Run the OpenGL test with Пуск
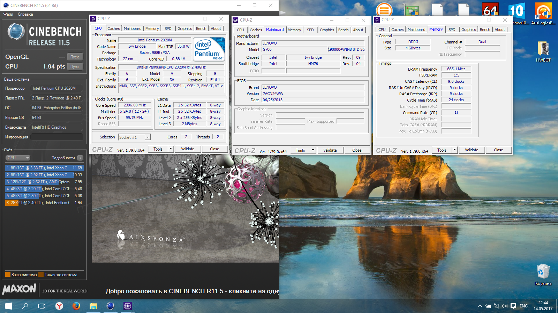The width and height of the screenshot is (558, 313). coord(75,57)
